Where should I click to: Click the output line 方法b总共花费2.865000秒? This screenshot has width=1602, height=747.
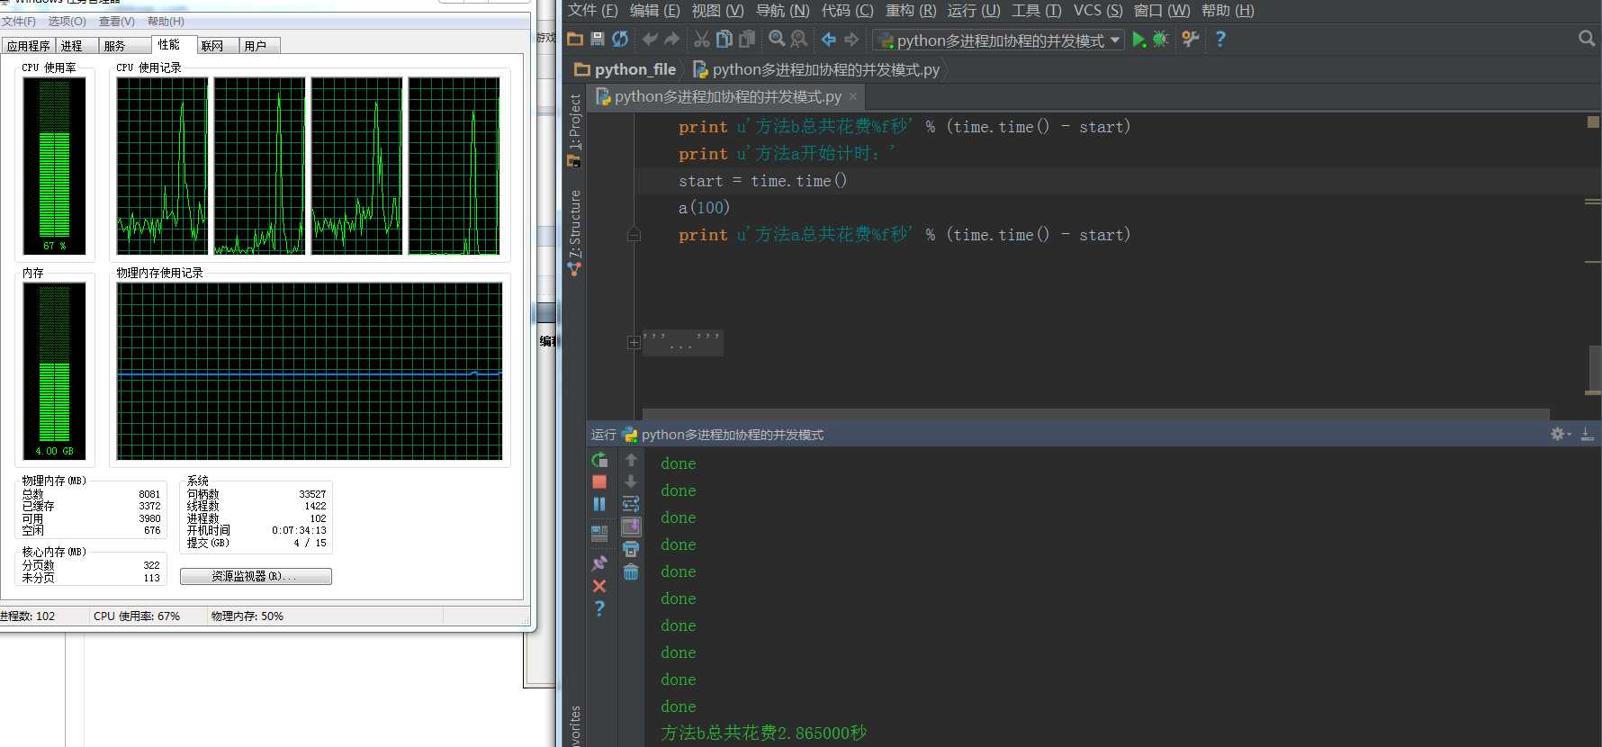tap(763, 733)
